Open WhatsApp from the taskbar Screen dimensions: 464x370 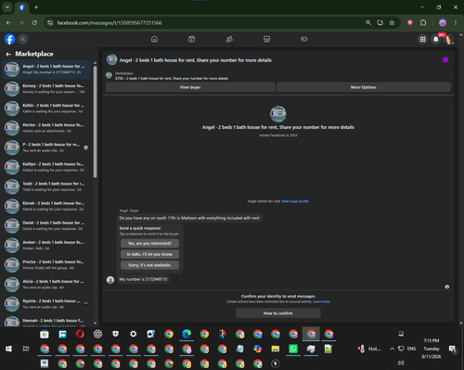pos(293,349)
